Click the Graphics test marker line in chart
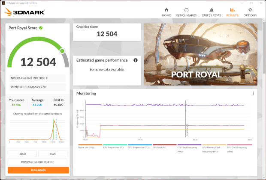The height and width of the screenshot is (180, 266). tap(185, 119)
